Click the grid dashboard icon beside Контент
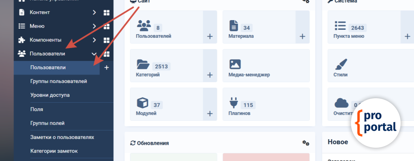 (107, 12)
